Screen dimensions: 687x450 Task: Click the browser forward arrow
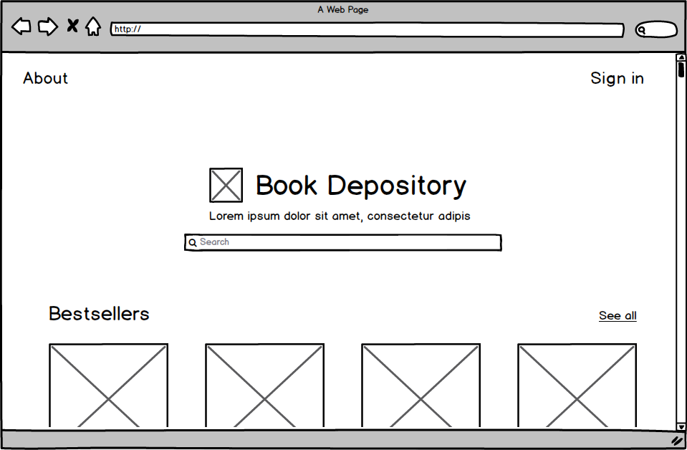tap(48, 27)
